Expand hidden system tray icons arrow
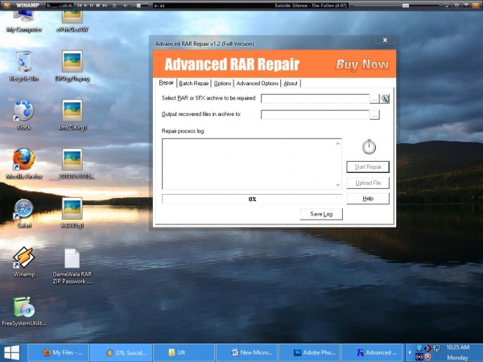This screenshot has width=483, height=362. click(410, 352)
